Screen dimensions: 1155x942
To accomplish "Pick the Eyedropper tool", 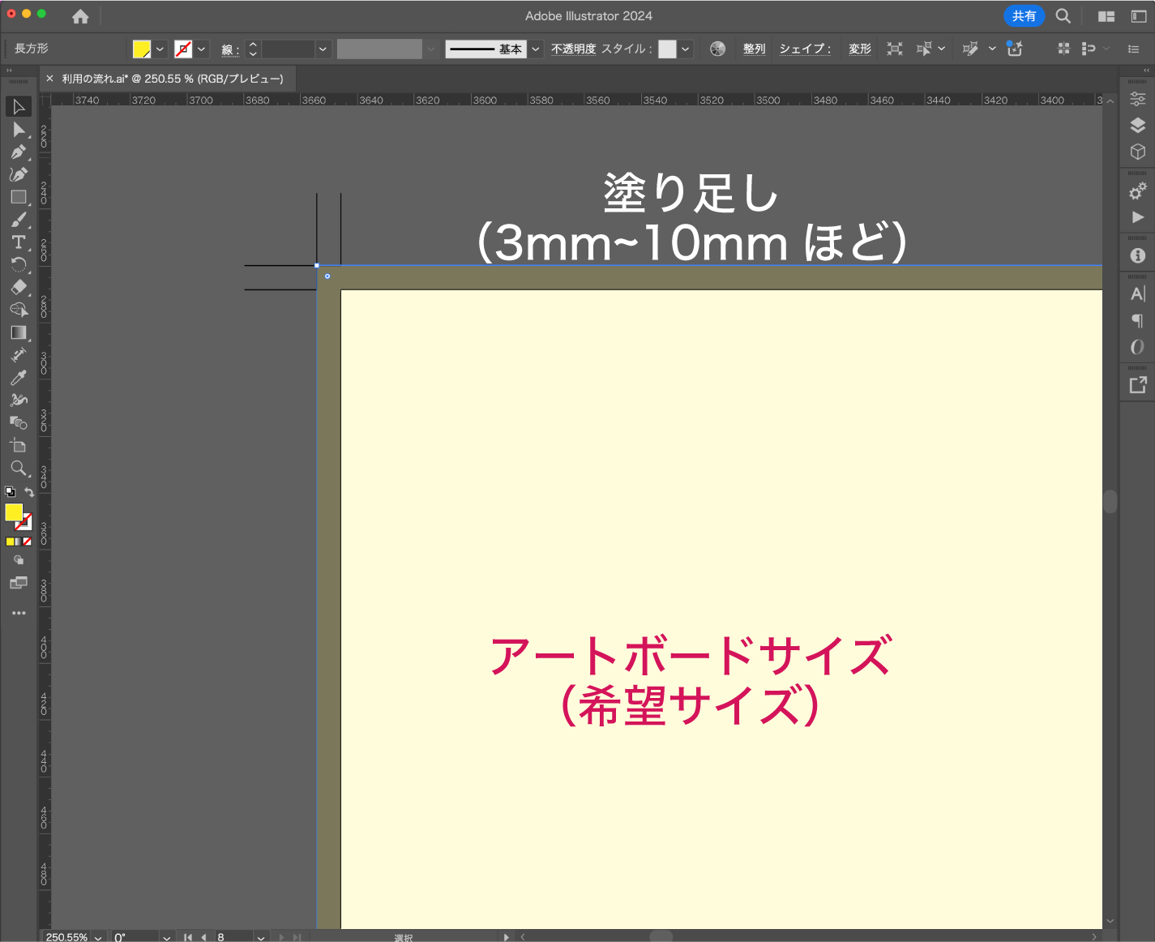I will [18, 378].
